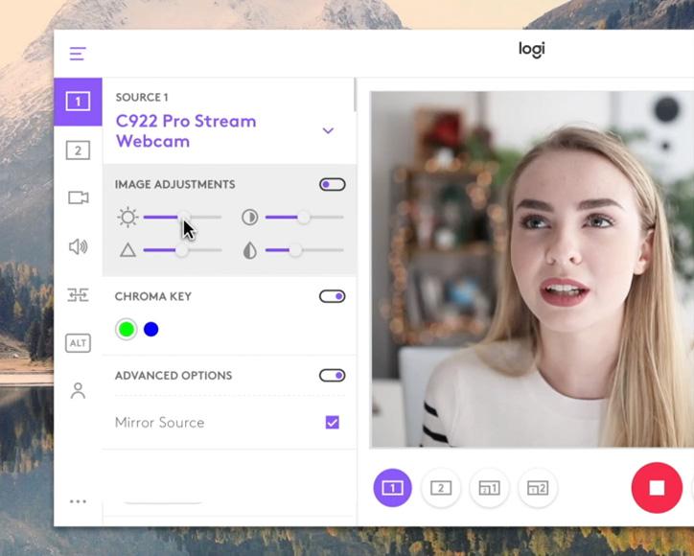This screenshot has height=556, width=694.
Task: Switch to scene layout 2 button
Action: click(x=441, y=488)
